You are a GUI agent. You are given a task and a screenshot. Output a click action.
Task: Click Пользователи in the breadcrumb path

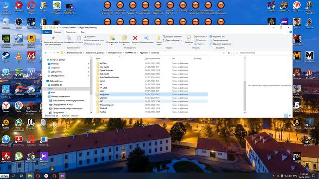click(x=115, y=53)
